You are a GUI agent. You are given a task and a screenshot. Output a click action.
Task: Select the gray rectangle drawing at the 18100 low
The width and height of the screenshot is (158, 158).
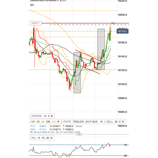point(77,73)
